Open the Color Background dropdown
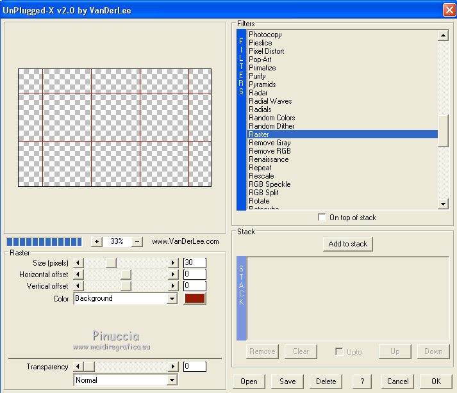Screen dimensions: 457x393 [172, 299]
